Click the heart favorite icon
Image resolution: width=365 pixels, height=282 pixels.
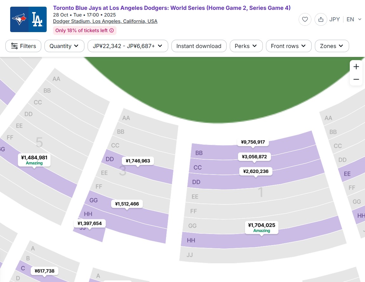(x=305, y=19)
